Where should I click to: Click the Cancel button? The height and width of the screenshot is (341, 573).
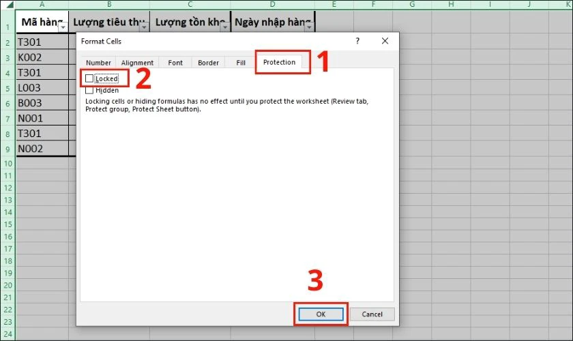coord(372,314)
